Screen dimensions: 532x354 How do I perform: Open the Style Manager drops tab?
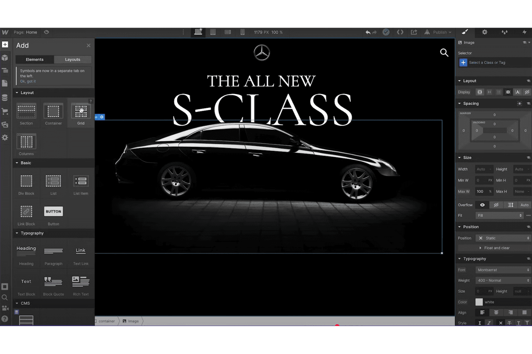(505, 32)
